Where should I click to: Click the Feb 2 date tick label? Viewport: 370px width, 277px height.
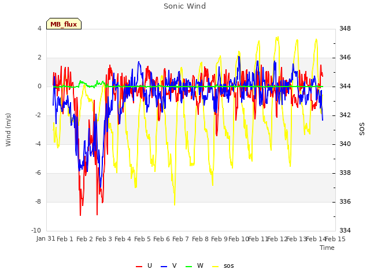click(x=84, y=239)
